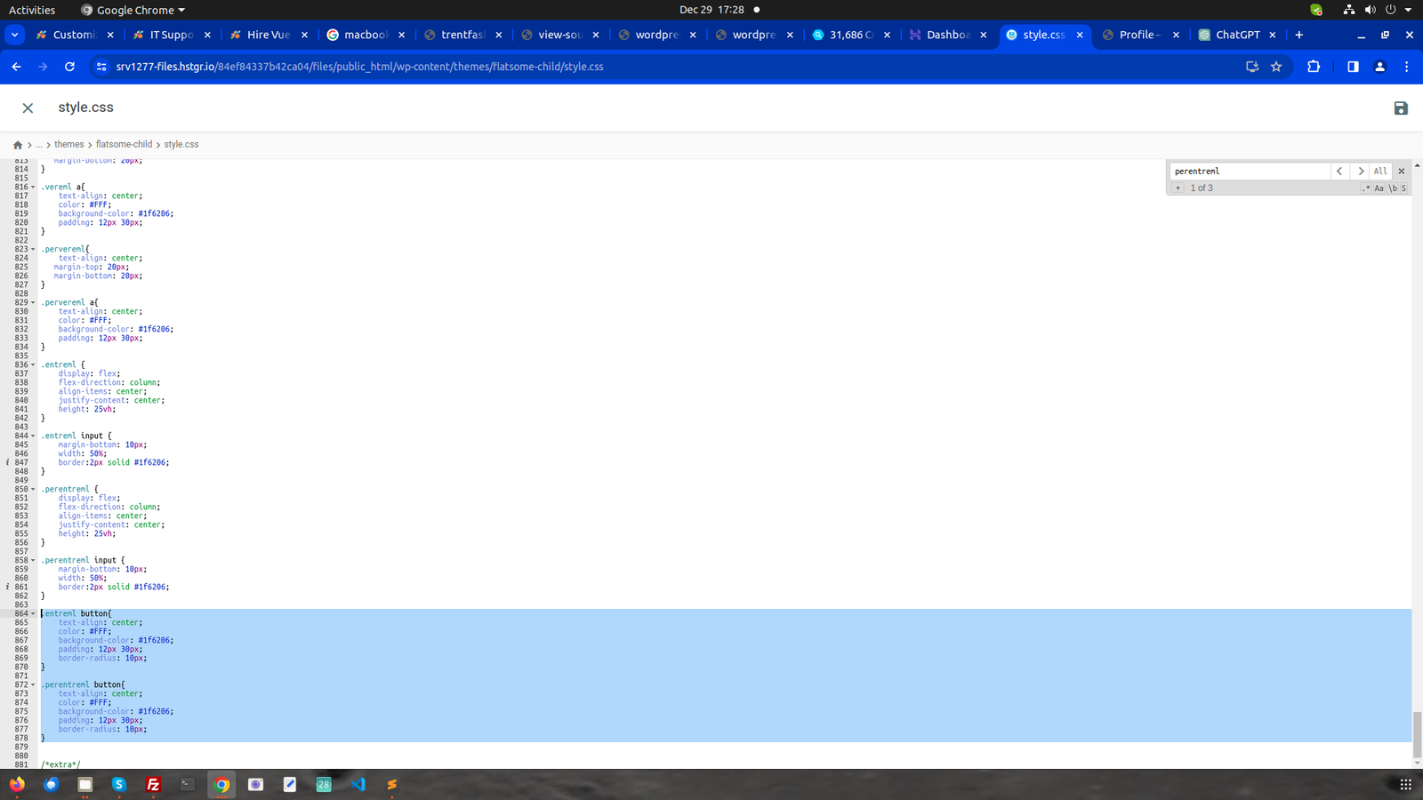Open Chrome extensions puzzle icon
The image size is (1423, 800).
[x=1314, y=67]
